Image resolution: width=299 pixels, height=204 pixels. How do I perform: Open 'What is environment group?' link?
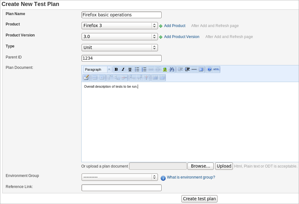tap(191, 177)
